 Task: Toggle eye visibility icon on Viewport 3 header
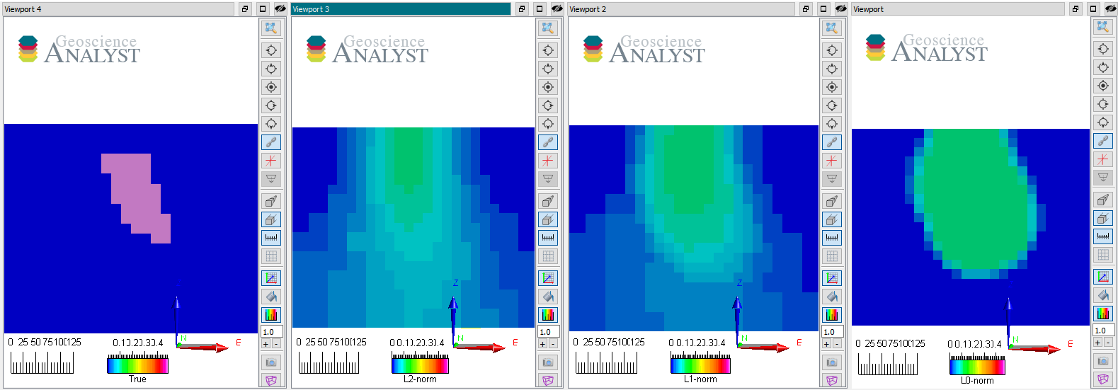(x=557, y=9)
